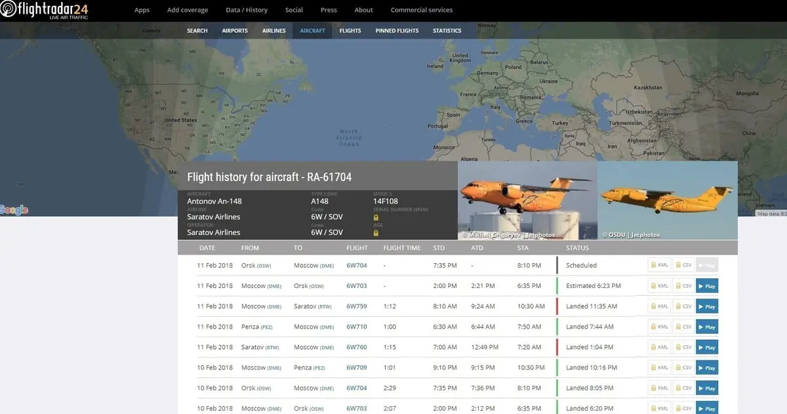Click Saratov Airlines under Operator

pyautogui.click(x=214, y=232)
